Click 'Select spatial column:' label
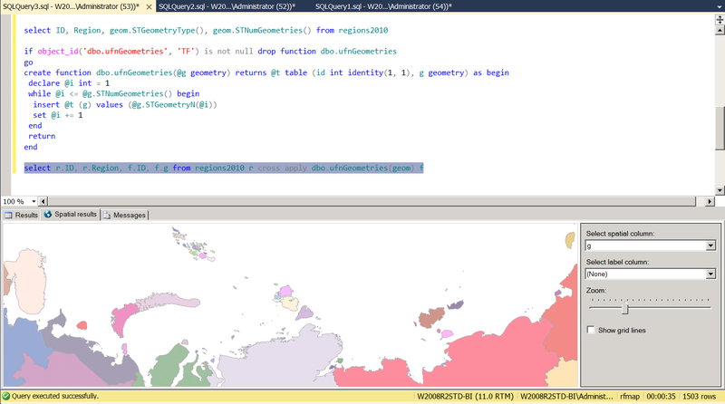The image size is (725, 404). click(x=620, y=234)
